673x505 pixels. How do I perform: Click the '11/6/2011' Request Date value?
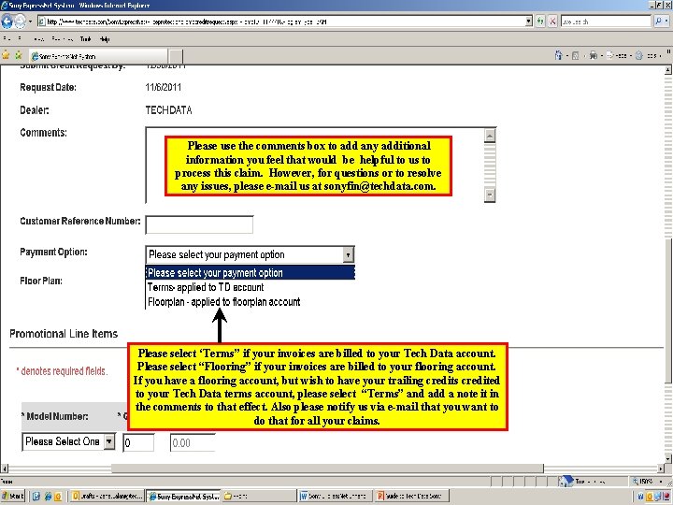tap(163, 87)
